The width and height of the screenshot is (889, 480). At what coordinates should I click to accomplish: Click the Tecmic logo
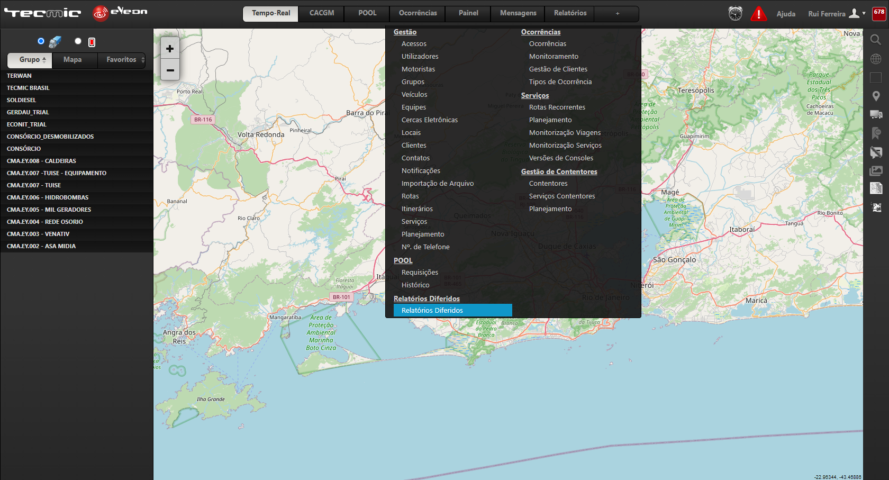coord(43,13)
